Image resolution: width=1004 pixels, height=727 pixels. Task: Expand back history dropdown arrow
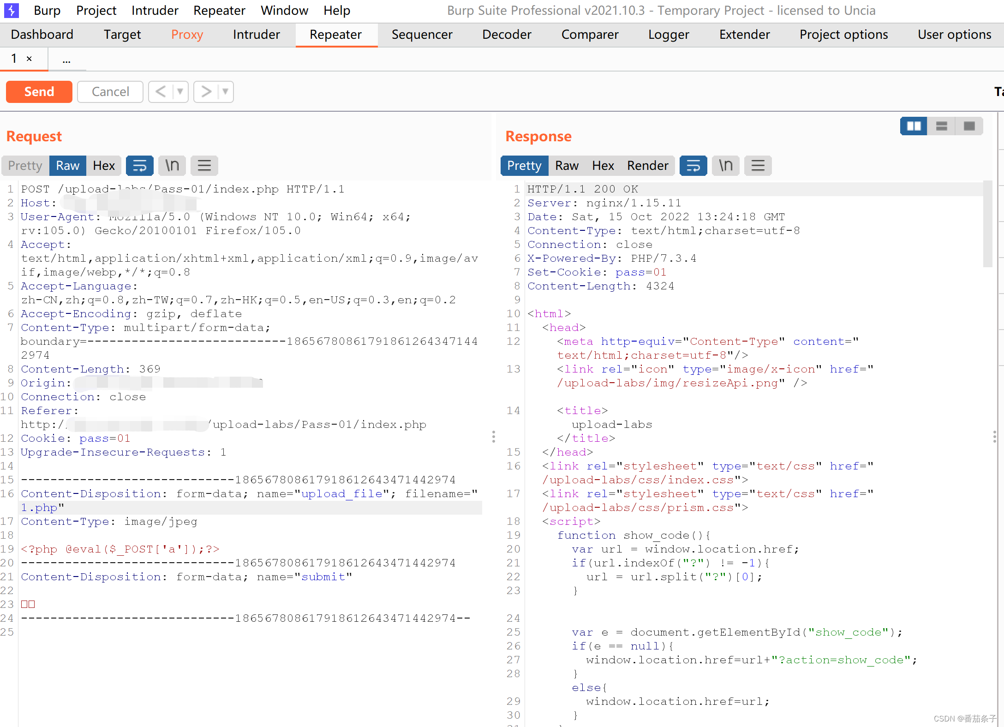point(180,91)
